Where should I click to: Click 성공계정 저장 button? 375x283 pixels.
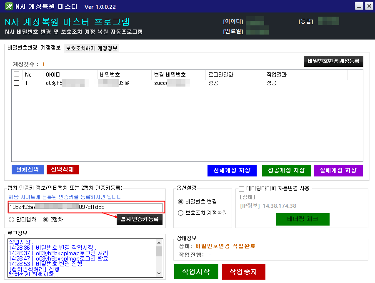click(287, 171)
